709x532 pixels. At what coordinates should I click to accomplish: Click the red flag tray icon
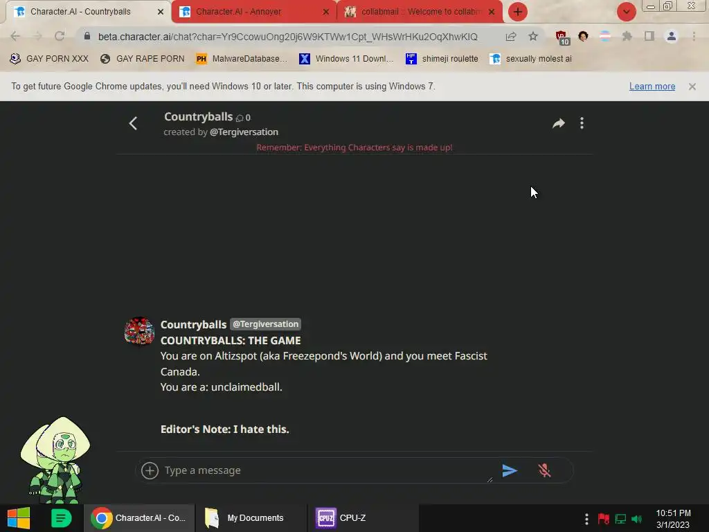coord(603,519)
